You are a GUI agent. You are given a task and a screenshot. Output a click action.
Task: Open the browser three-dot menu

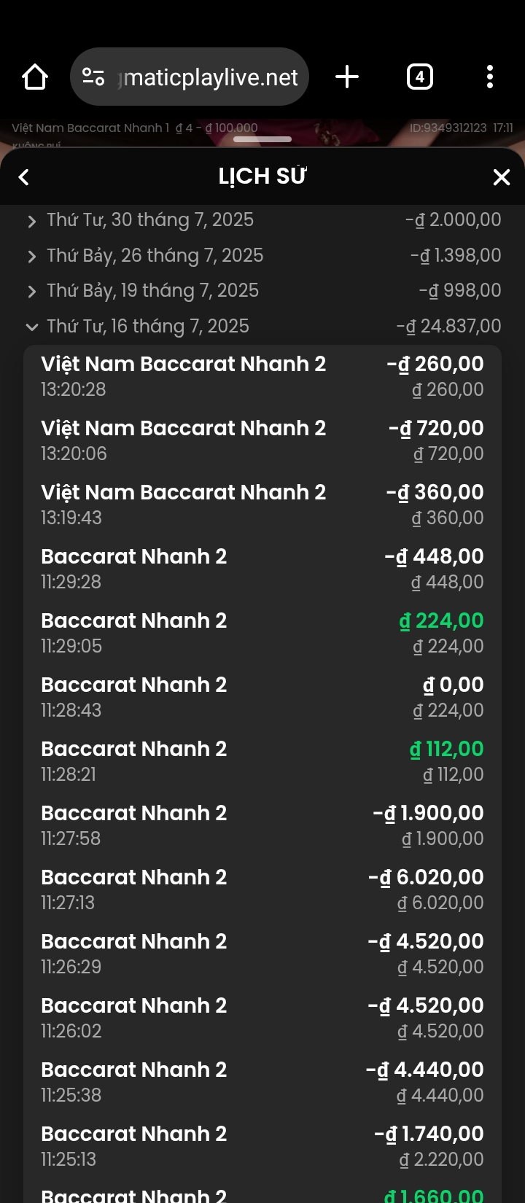tap(490, 77)
